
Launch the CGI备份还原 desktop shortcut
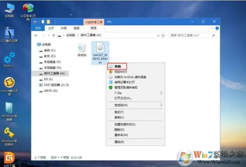click(9, 34)
